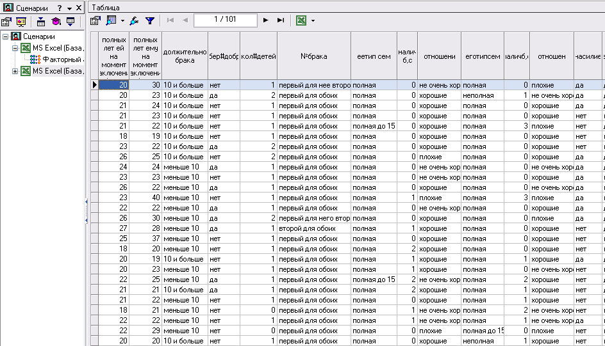The width and height of the screenshot is (605, 346).
Task: Click the record position field 1 / 101
Action: click(226, 20)
